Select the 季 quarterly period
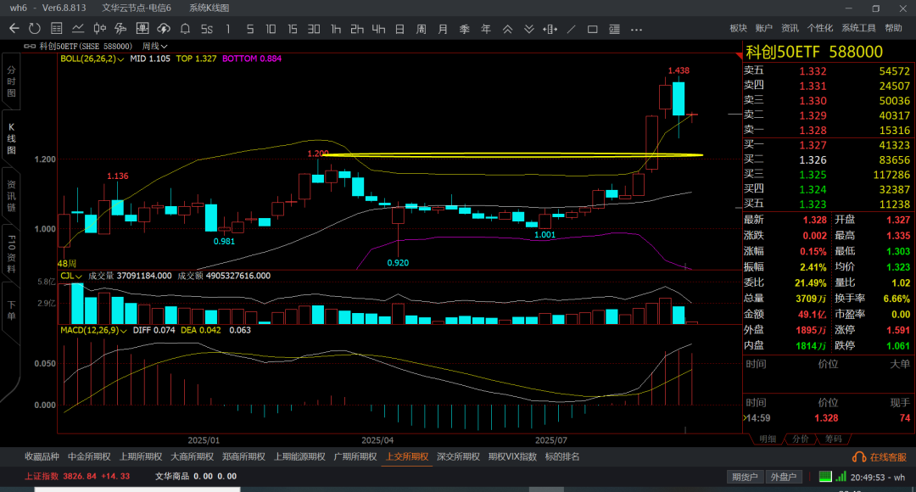The image size is (916, 492). click(465, 29)
